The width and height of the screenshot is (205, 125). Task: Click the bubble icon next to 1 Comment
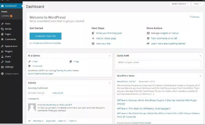pos(29,66)
